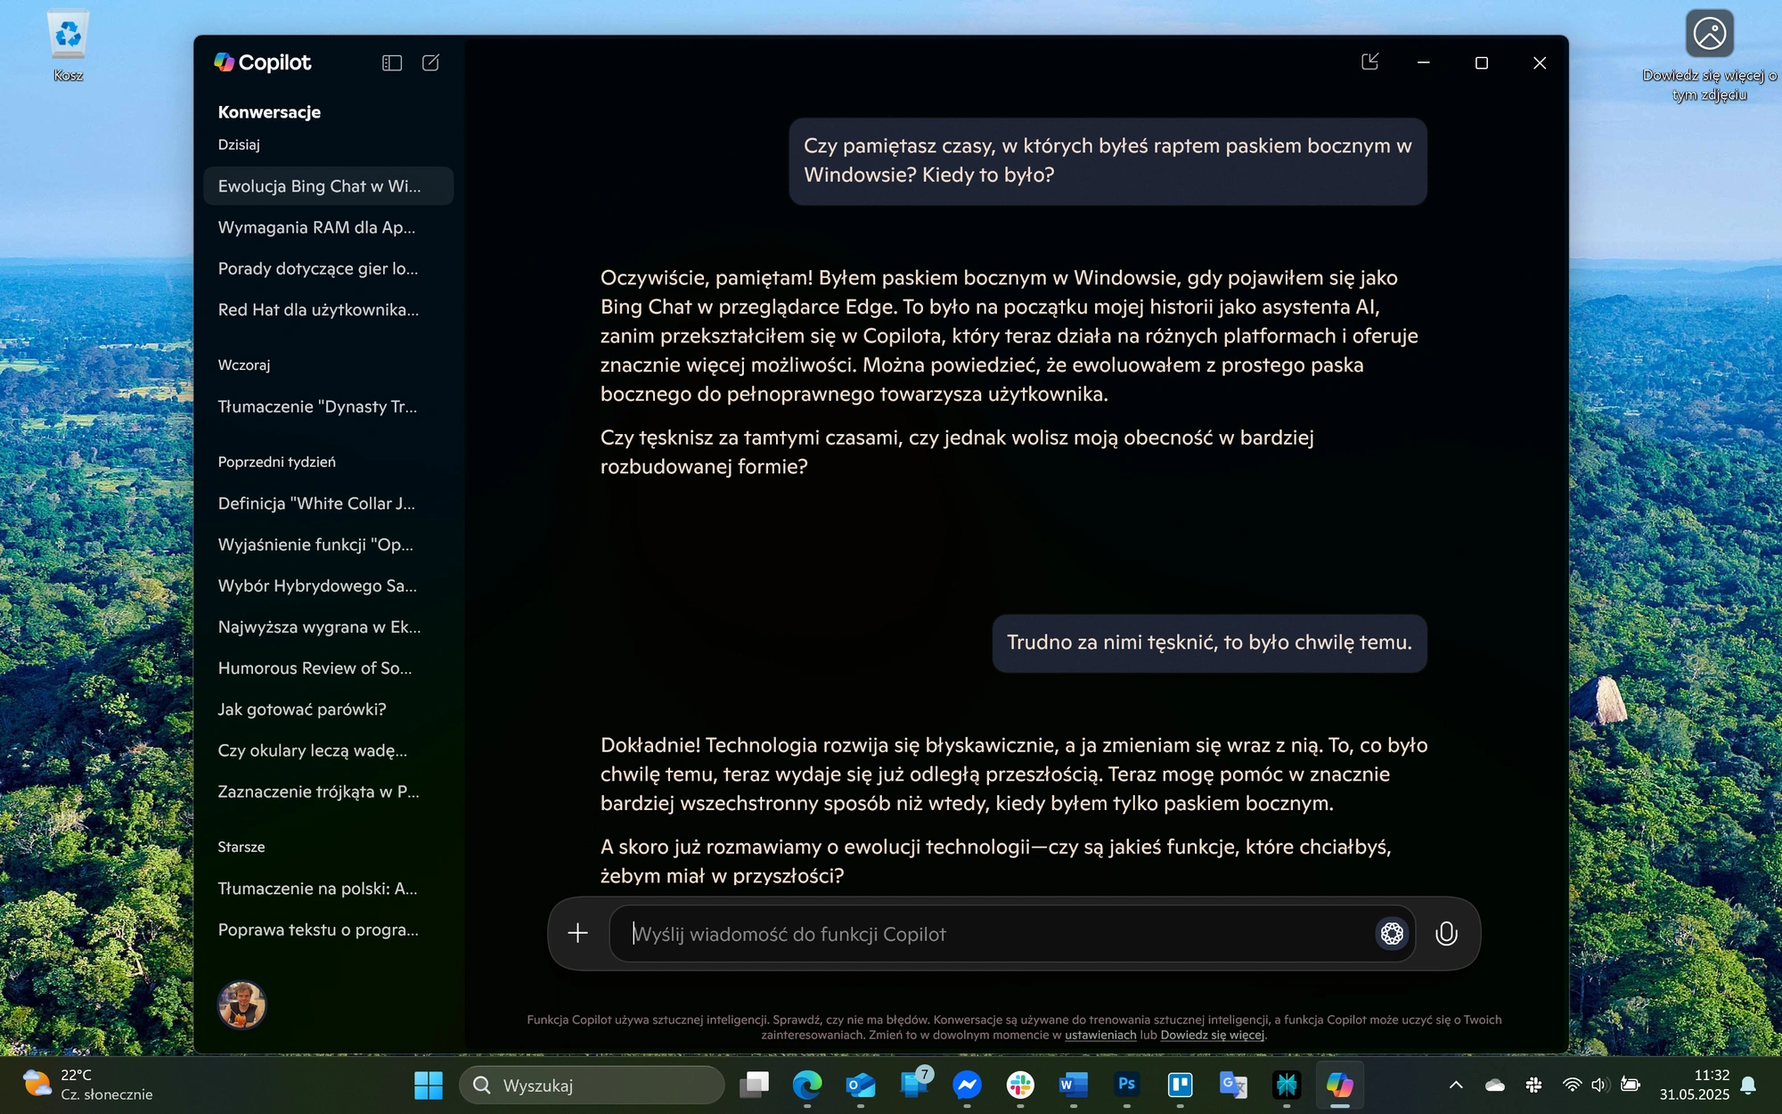This screenshot has height=1114, width=1782.
Task: Open the 'ustawieniach' settings link
Action: [1100, 1035]
